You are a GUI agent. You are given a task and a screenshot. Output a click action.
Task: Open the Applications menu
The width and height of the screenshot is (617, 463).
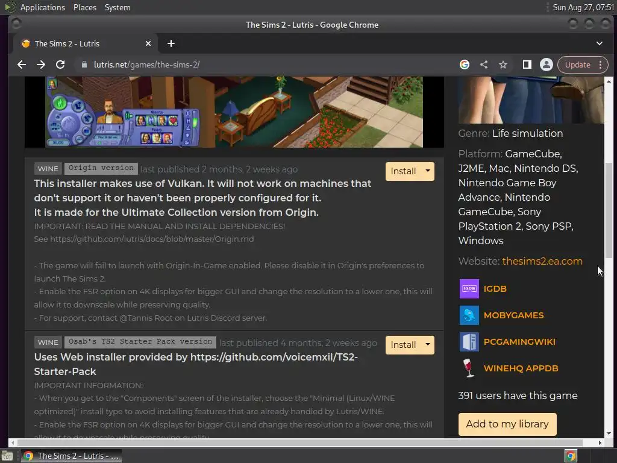(x=43, y=7)
